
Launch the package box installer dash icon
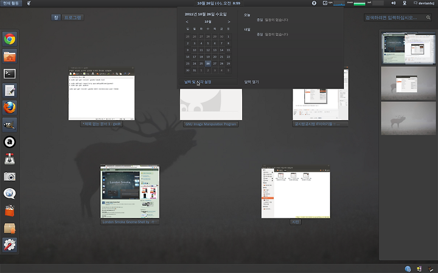[10, 228]
